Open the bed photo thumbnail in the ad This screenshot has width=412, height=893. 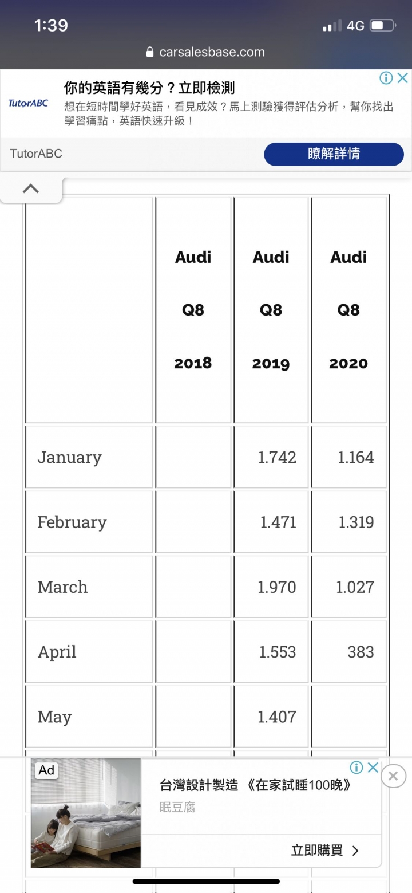click(86, 813)
